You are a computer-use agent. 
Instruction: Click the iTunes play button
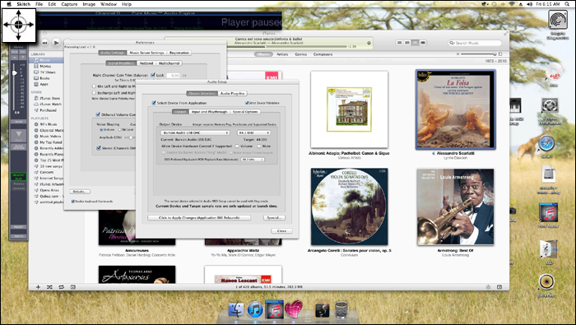(x=56, y=43)
